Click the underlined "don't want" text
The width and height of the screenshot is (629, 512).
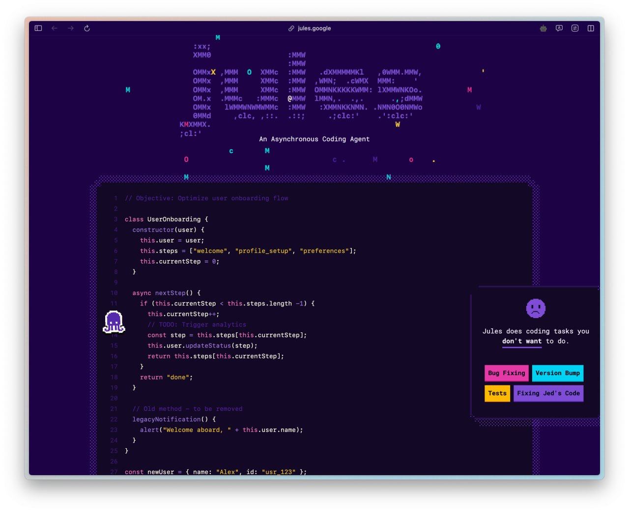[521, 341]
